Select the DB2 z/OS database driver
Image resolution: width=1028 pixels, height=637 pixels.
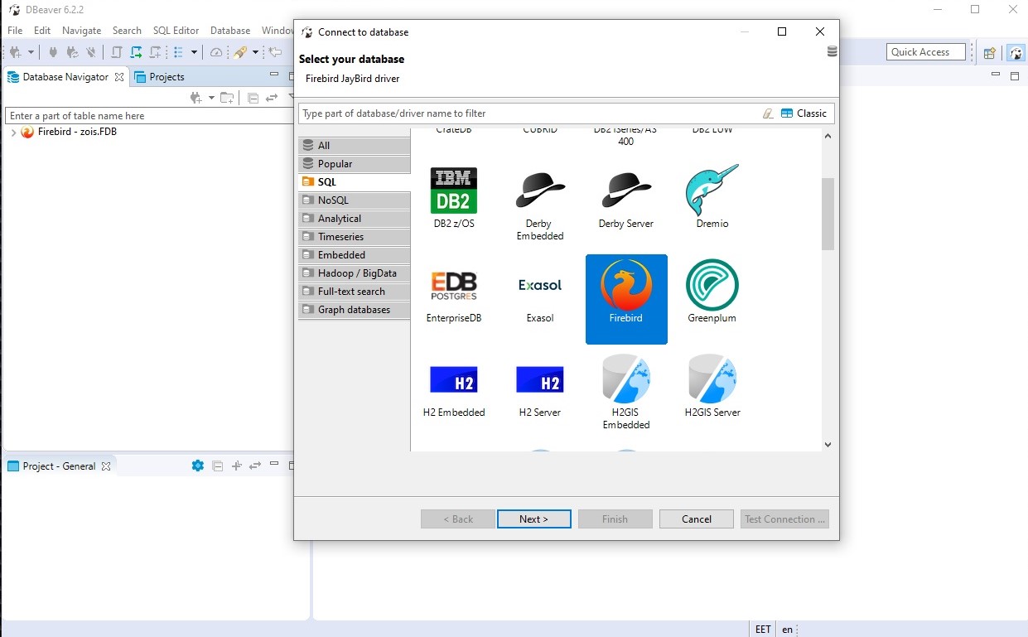point(454,197)
